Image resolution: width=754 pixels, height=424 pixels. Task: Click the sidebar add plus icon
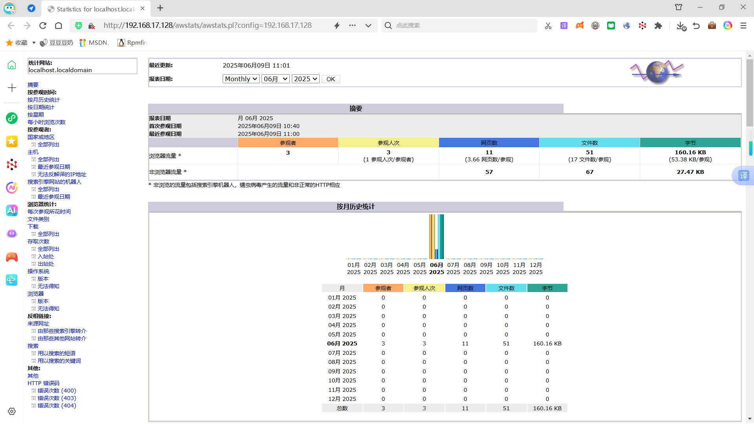(x=12, y=88)
